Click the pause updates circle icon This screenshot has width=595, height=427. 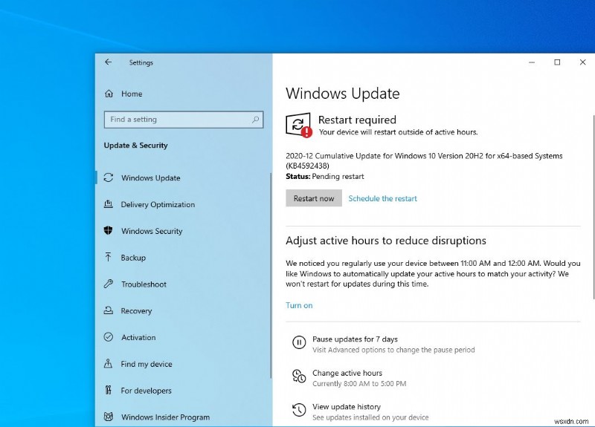tap(299, 342)
